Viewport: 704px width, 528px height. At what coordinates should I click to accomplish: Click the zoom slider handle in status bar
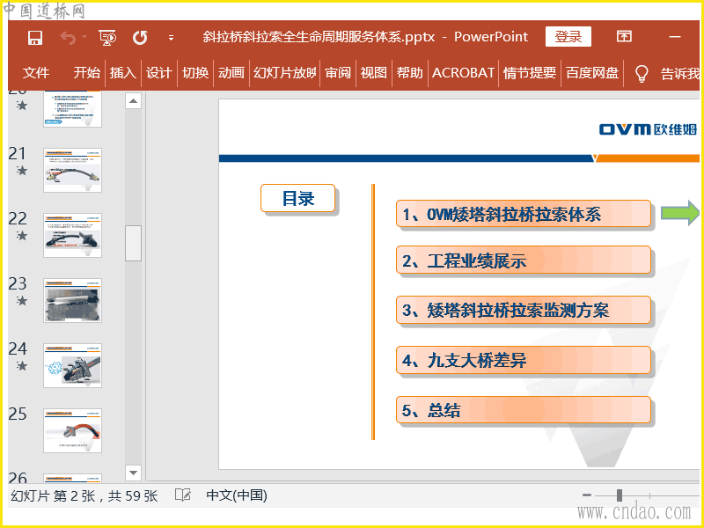click(620, 495)
